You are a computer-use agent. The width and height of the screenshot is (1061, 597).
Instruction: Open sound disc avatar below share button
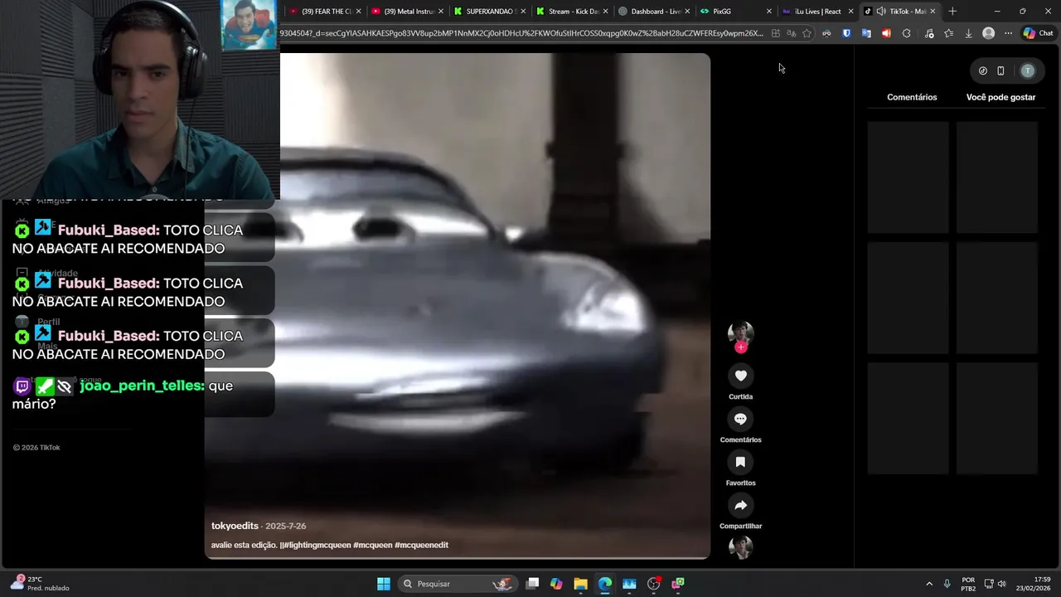740,547
